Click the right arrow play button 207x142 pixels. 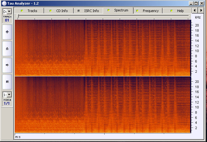click(7, 65)
